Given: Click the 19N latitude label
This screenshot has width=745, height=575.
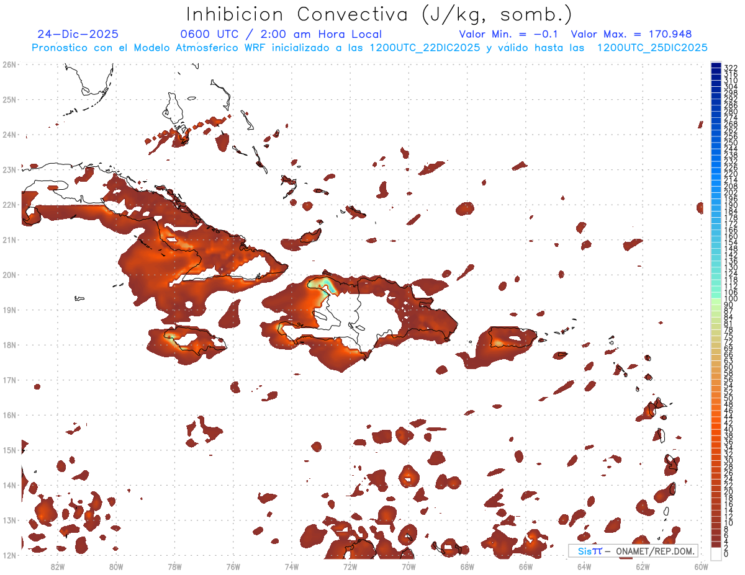Looking at the screenshot, I should pyautogui.click(x=9, y=310).
